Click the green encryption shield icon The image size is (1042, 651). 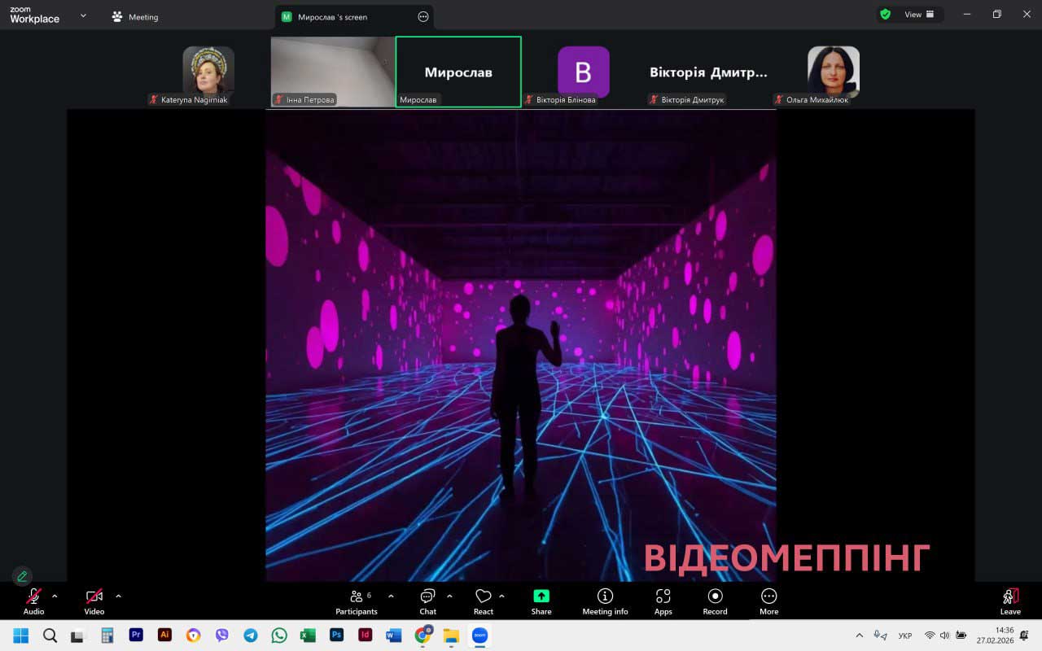point(885,15)
